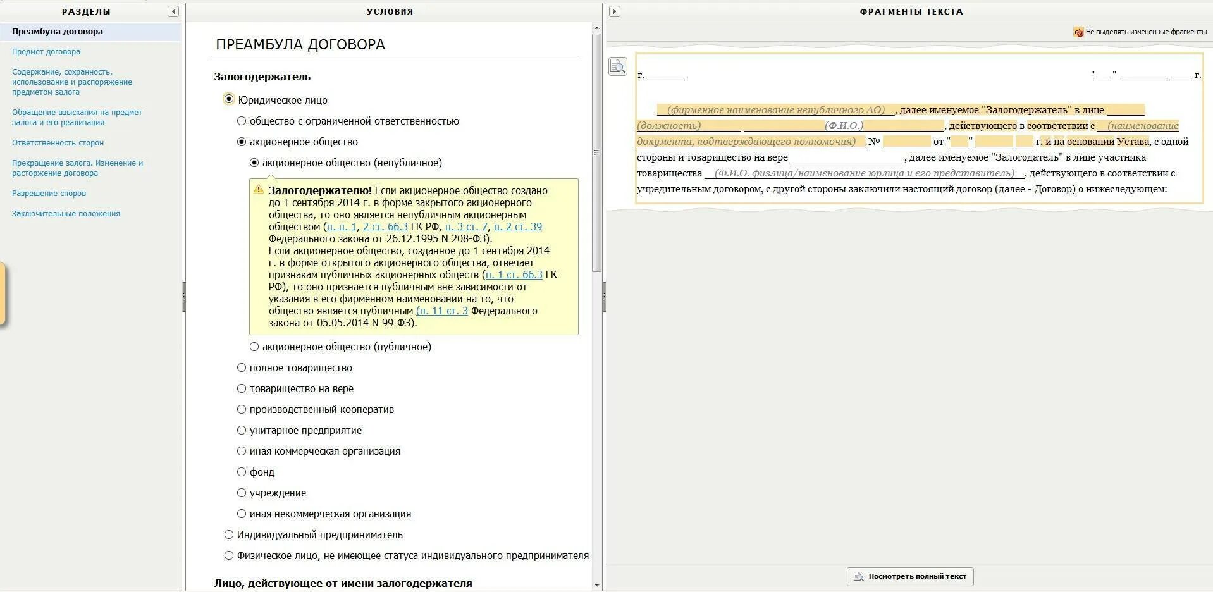This screenshot has width=1213, height=592.
Task: Collapse the Разделы panel arrow
Action: coord(173,11)
